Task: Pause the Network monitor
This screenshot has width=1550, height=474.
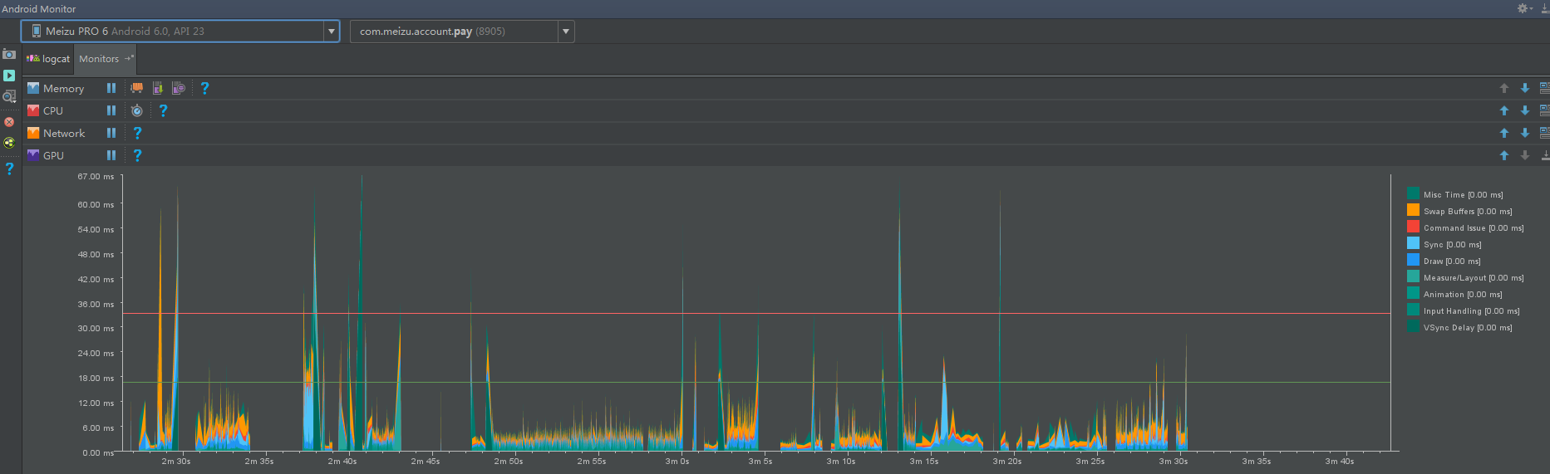Action: [111, 133]
